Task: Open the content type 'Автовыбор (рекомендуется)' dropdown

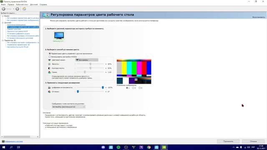Action: click(x=68, y=107)
